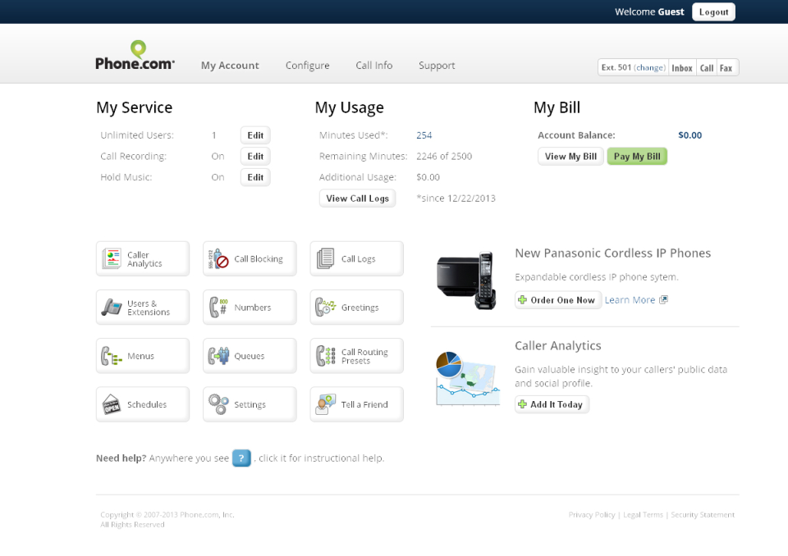Switch to the Inbox tab

coord(681,67)
